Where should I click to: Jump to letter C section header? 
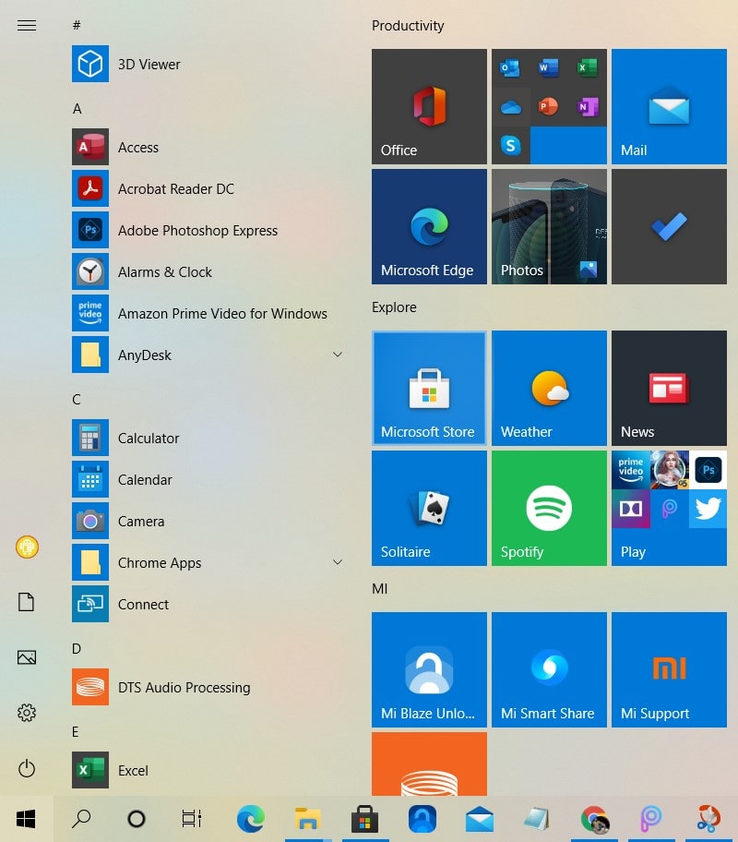77,400
